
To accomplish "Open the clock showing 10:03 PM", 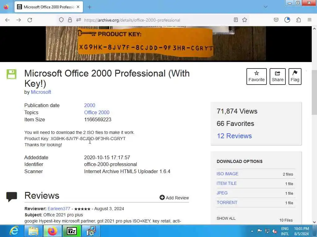I will tap(302, 231).
